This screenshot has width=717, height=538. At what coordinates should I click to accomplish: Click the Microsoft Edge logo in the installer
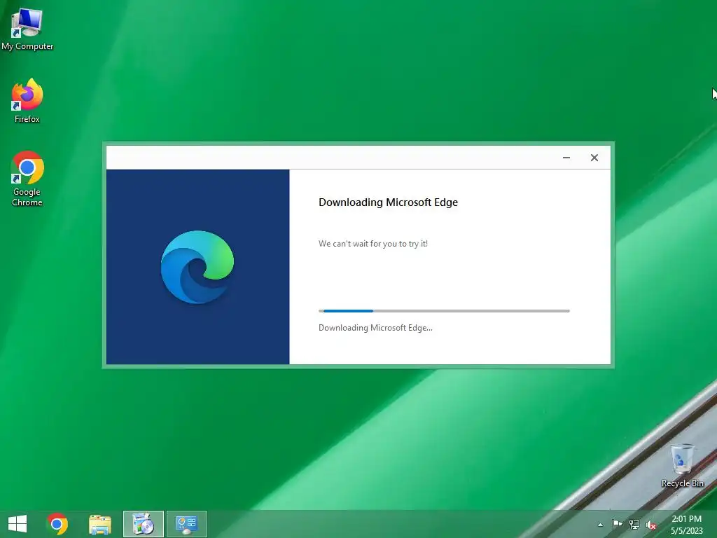197,267
